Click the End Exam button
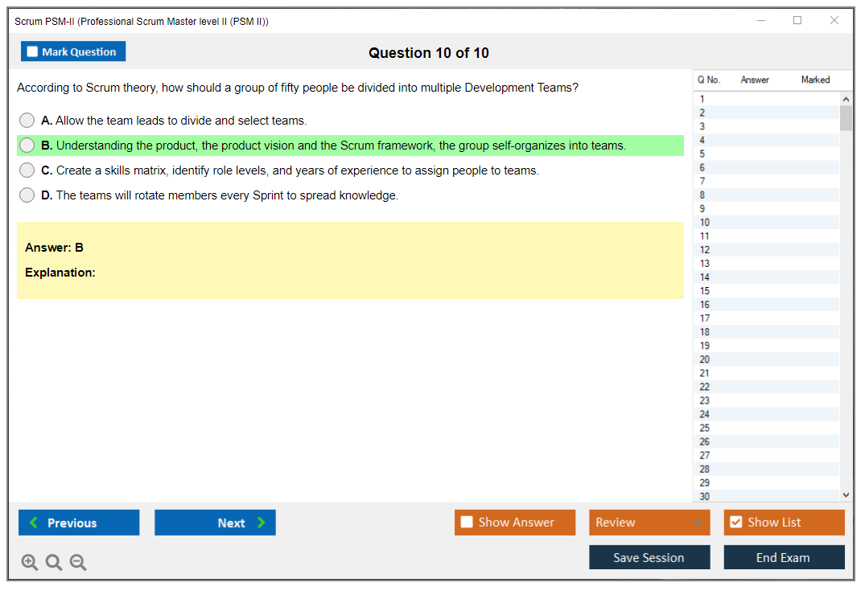The height and width of the screenshot is (591, 865). coord(784,557)
